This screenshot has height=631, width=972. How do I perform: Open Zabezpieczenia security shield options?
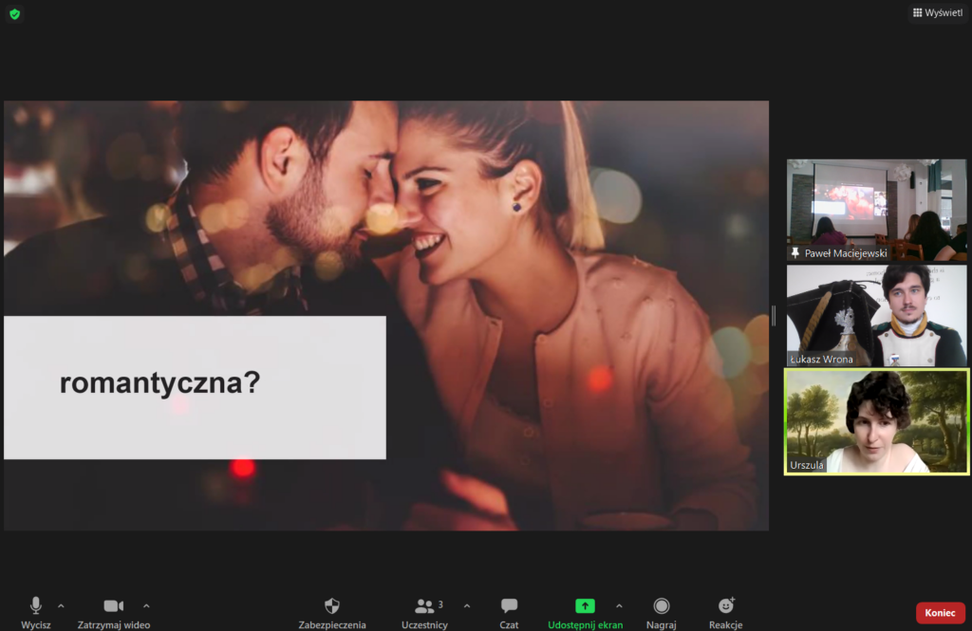pyautogui.click(x=331, y=606)
